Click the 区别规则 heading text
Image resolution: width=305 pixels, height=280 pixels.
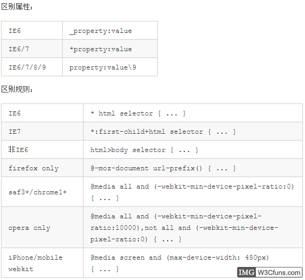pos(17,89)
